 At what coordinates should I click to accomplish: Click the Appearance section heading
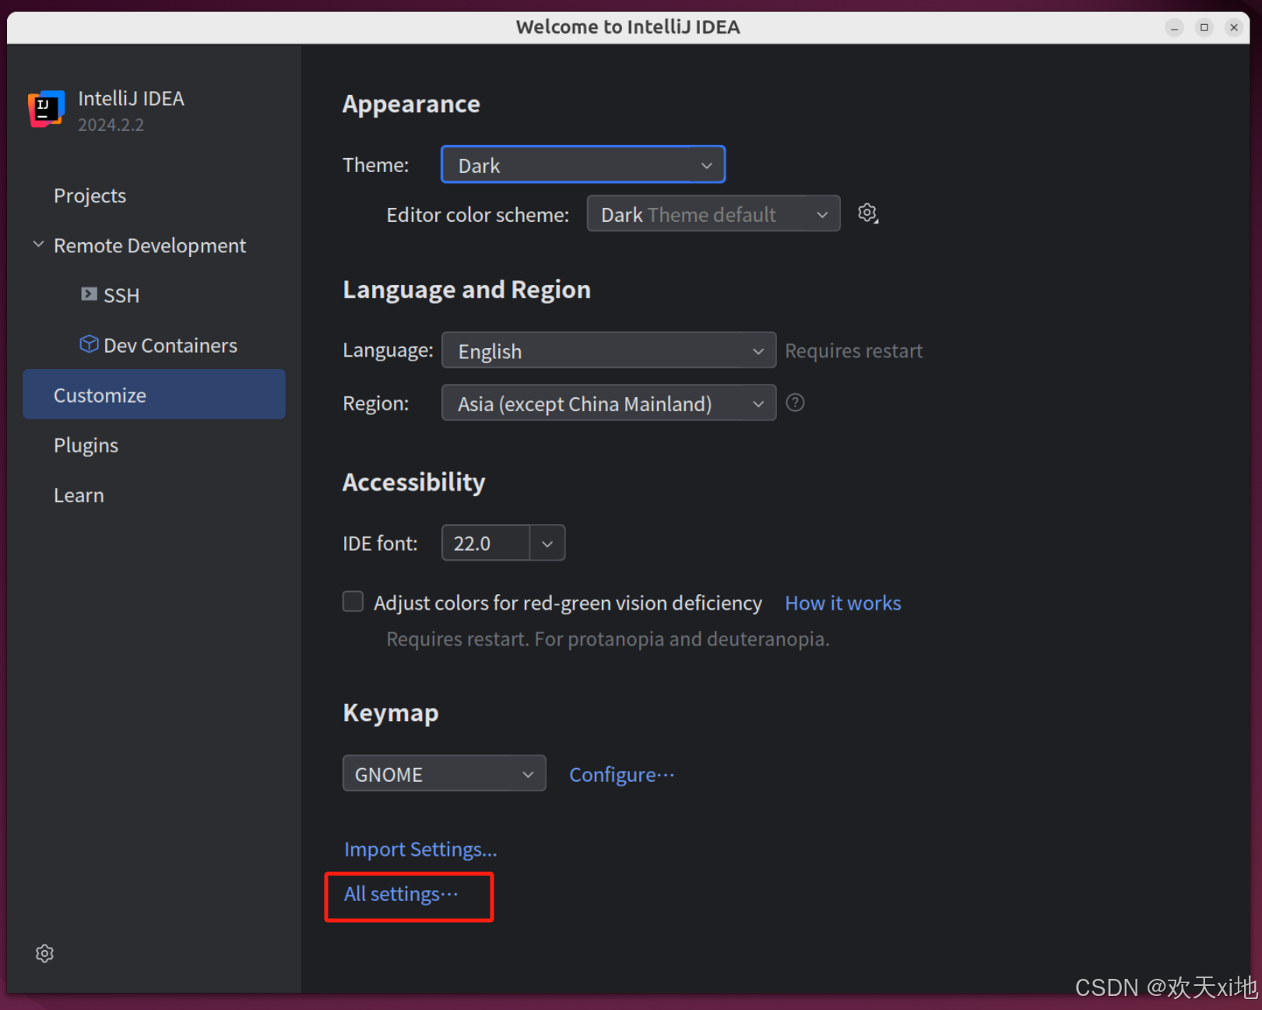[x=411, y=104]
